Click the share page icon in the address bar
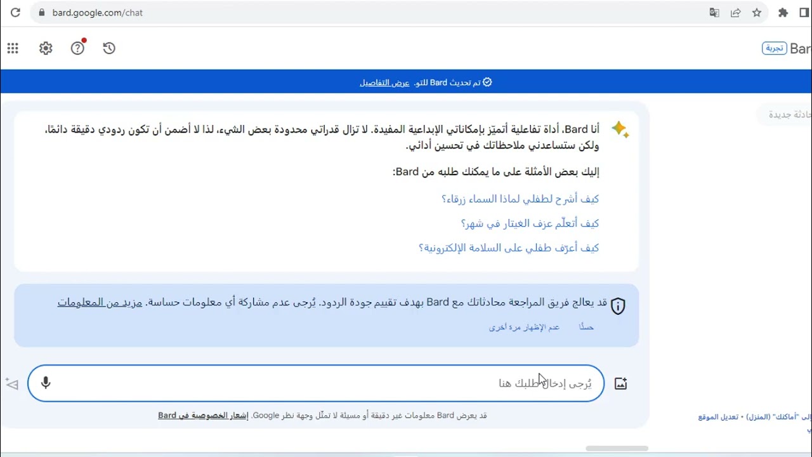 point(736,13)
